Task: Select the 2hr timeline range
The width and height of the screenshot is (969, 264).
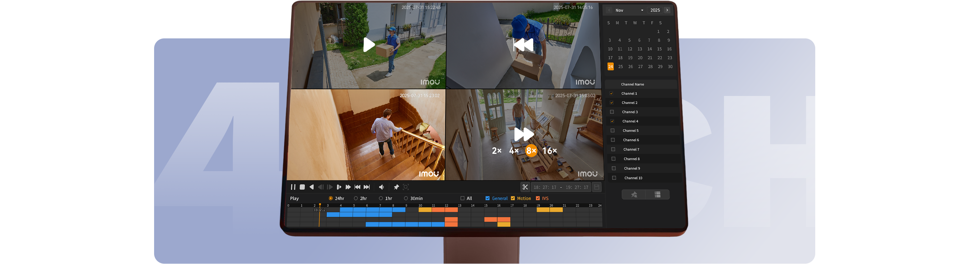Action: coord(356,198)
